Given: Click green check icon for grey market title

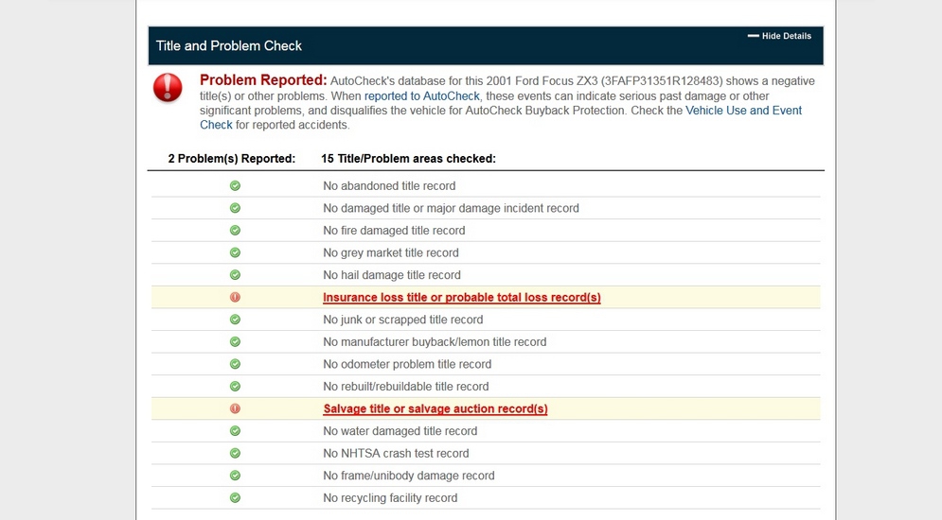Looking at the screenshot, I should pyautogui.click(x=235, y=252).
